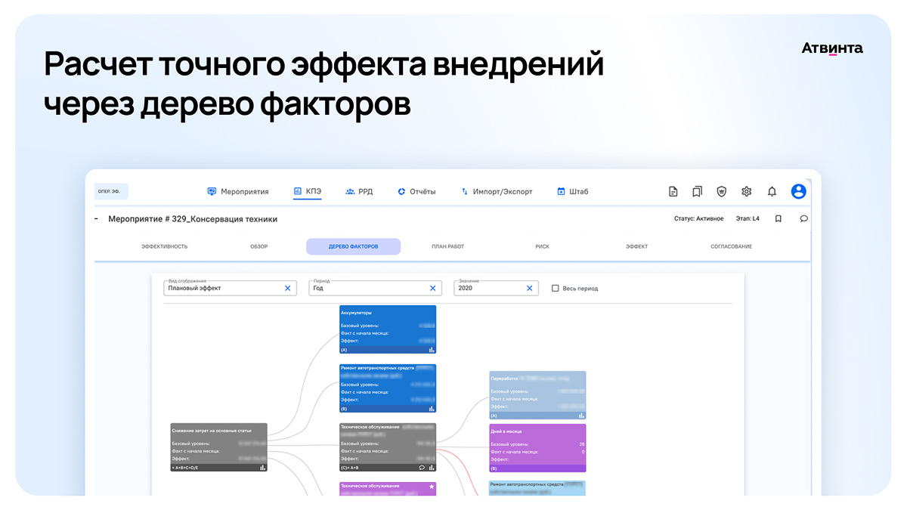Click the Статус: Активное label
The width and height of the screenshot is (907, 510).
698,218
